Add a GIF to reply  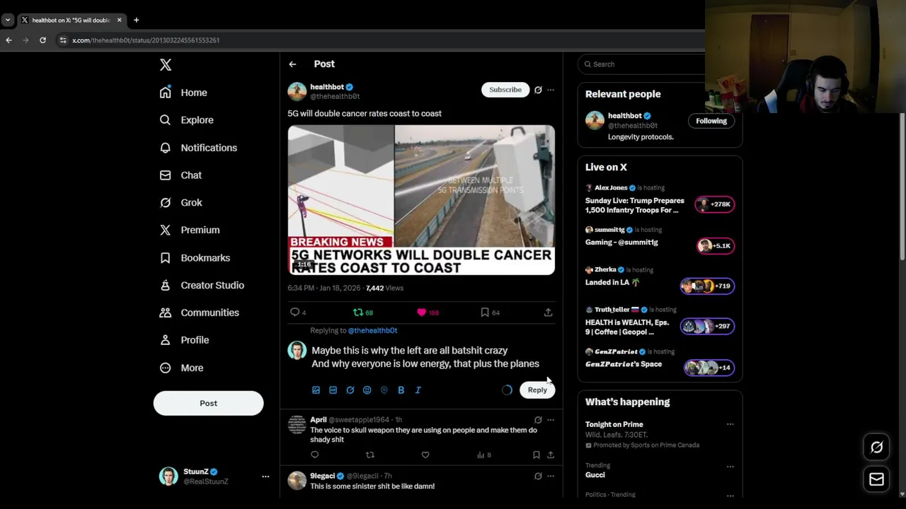333,390
